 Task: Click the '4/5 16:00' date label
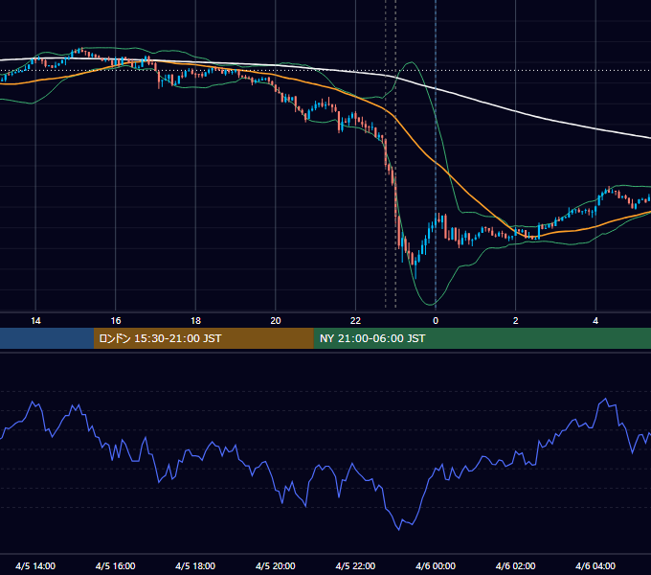click(x=116, y=565)
